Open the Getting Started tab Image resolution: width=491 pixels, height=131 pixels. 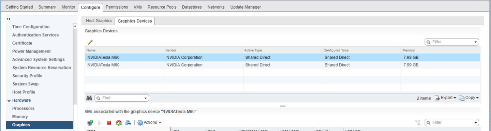point(19,7)
